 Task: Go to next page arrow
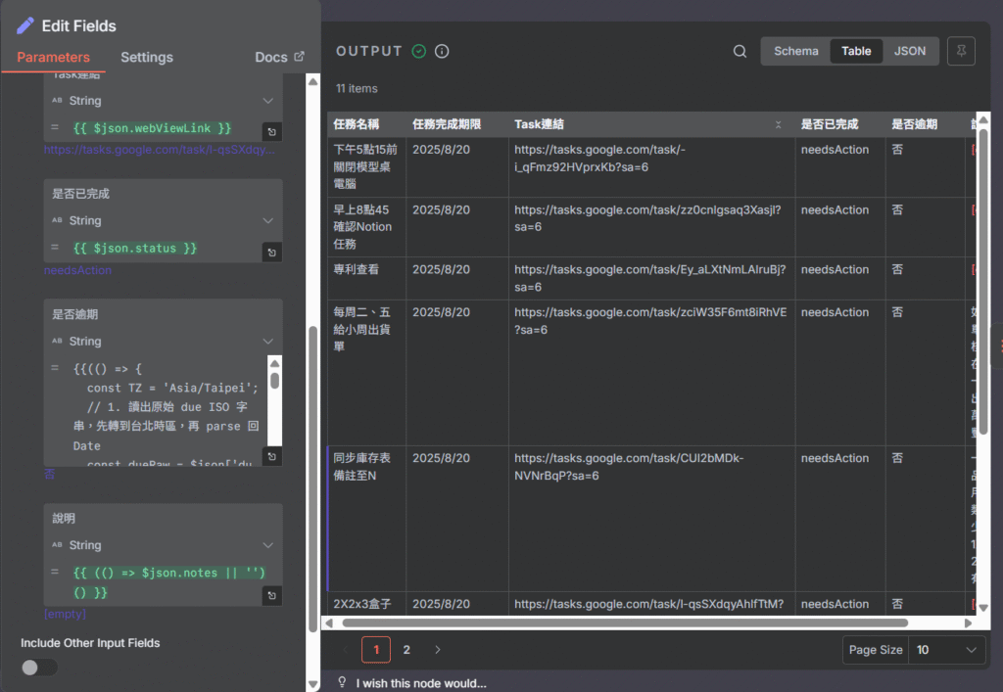pyautogui.click(x=438, y=650)
